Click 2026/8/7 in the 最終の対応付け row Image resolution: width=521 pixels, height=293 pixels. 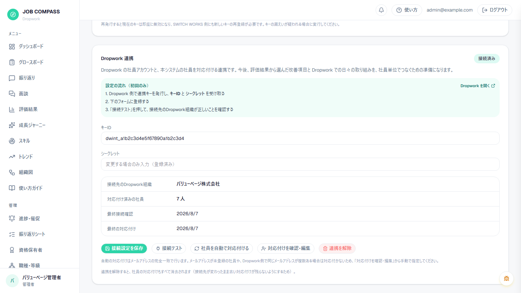187,229
